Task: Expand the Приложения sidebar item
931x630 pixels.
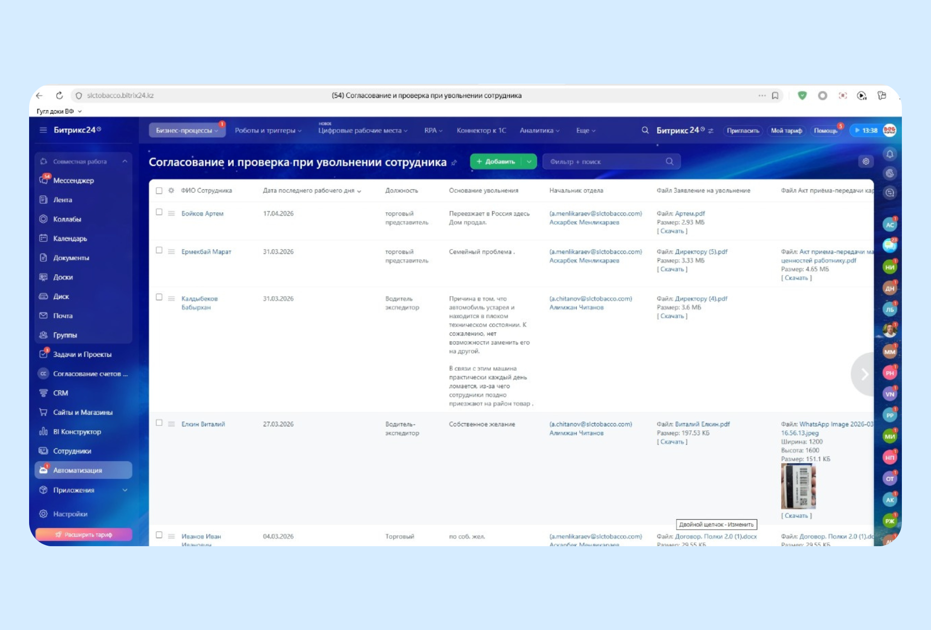Action: click(x=125, y=490)
